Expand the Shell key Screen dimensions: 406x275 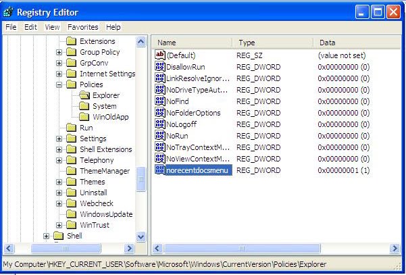[46, 236]
